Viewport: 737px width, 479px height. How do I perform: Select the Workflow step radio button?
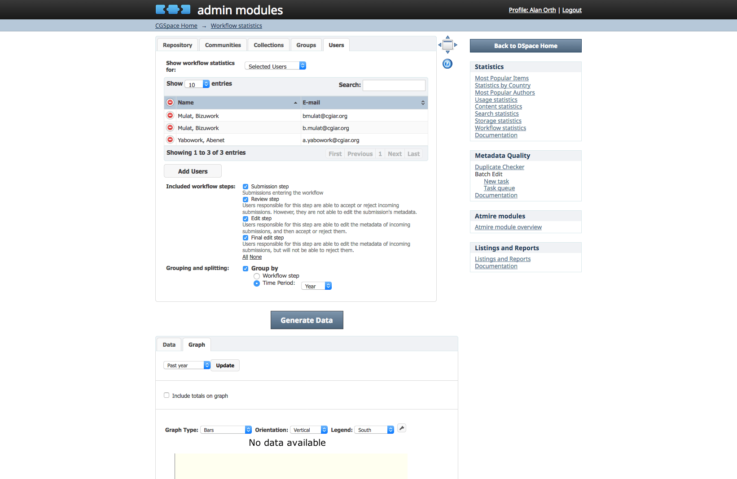tap(257, 276)
